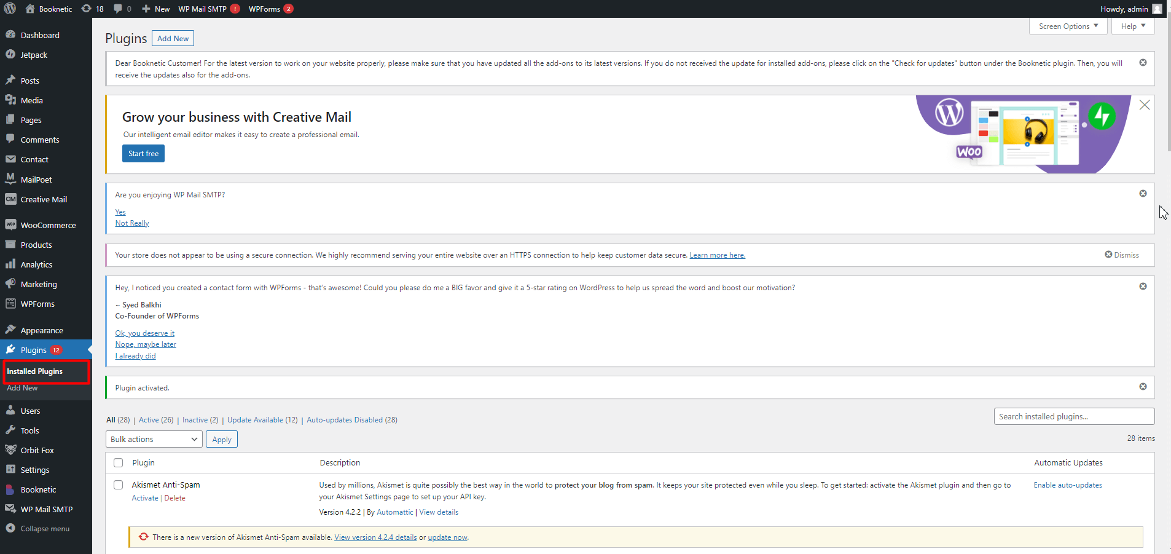Select Add New plugin submenu item

point(22,388)
